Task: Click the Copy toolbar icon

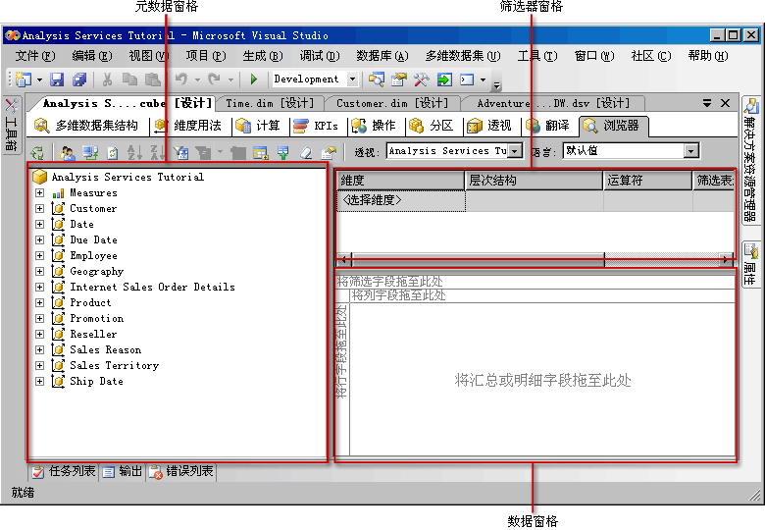Action: pos(129,79)
